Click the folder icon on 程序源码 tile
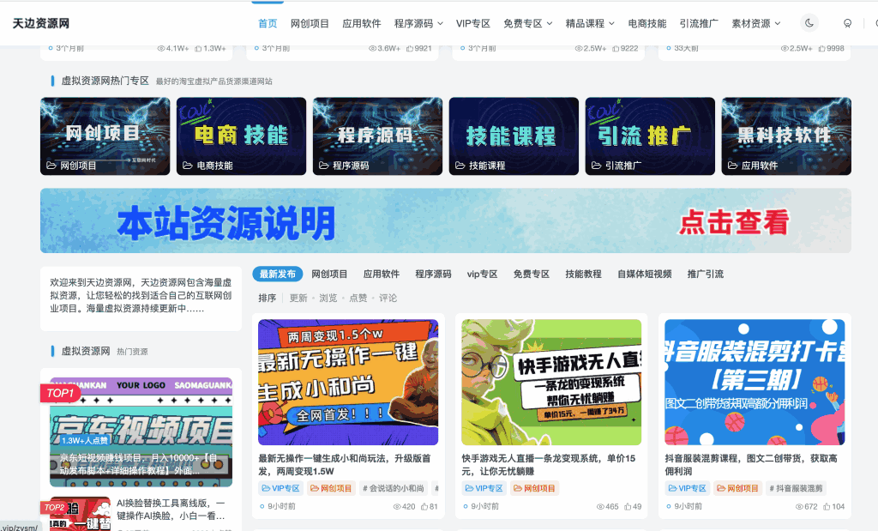The image size is (878, 531). tap(324, 166)
